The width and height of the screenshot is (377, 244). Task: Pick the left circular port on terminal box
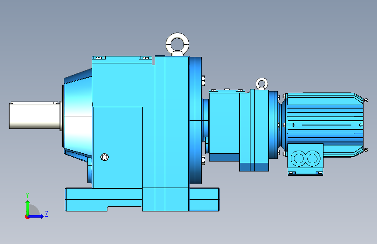(x=299, y=159)
